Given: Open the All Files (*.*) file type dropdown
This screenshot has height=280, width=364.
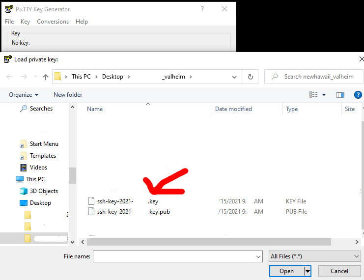Looking at the screenshot, I should [x=314, y=256].
